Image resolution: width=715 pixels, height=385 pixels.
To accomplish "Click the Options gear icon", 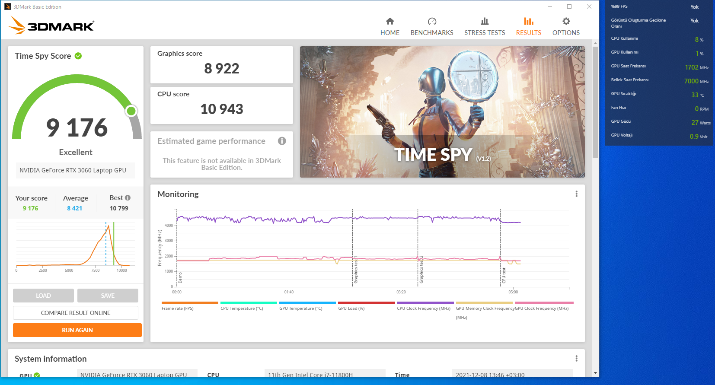I will (566, 21).
